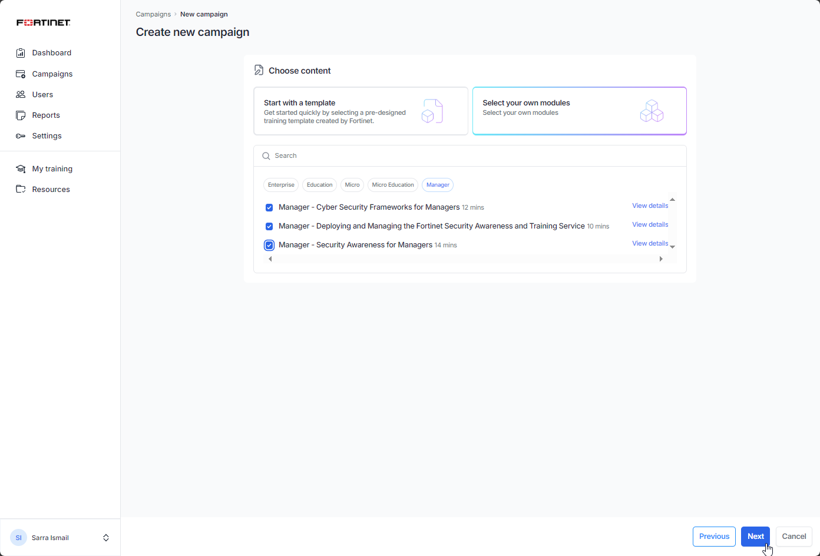Click the Next button
Viewport: 820px width, 556px height.
point(755,537)
